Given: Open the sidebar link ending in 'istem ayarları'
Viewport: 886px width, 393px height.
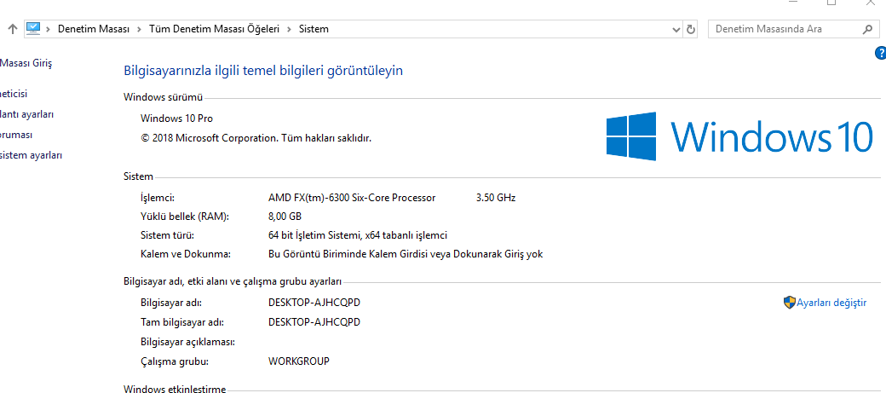Looking at the screenshot, I should (32, 155).
